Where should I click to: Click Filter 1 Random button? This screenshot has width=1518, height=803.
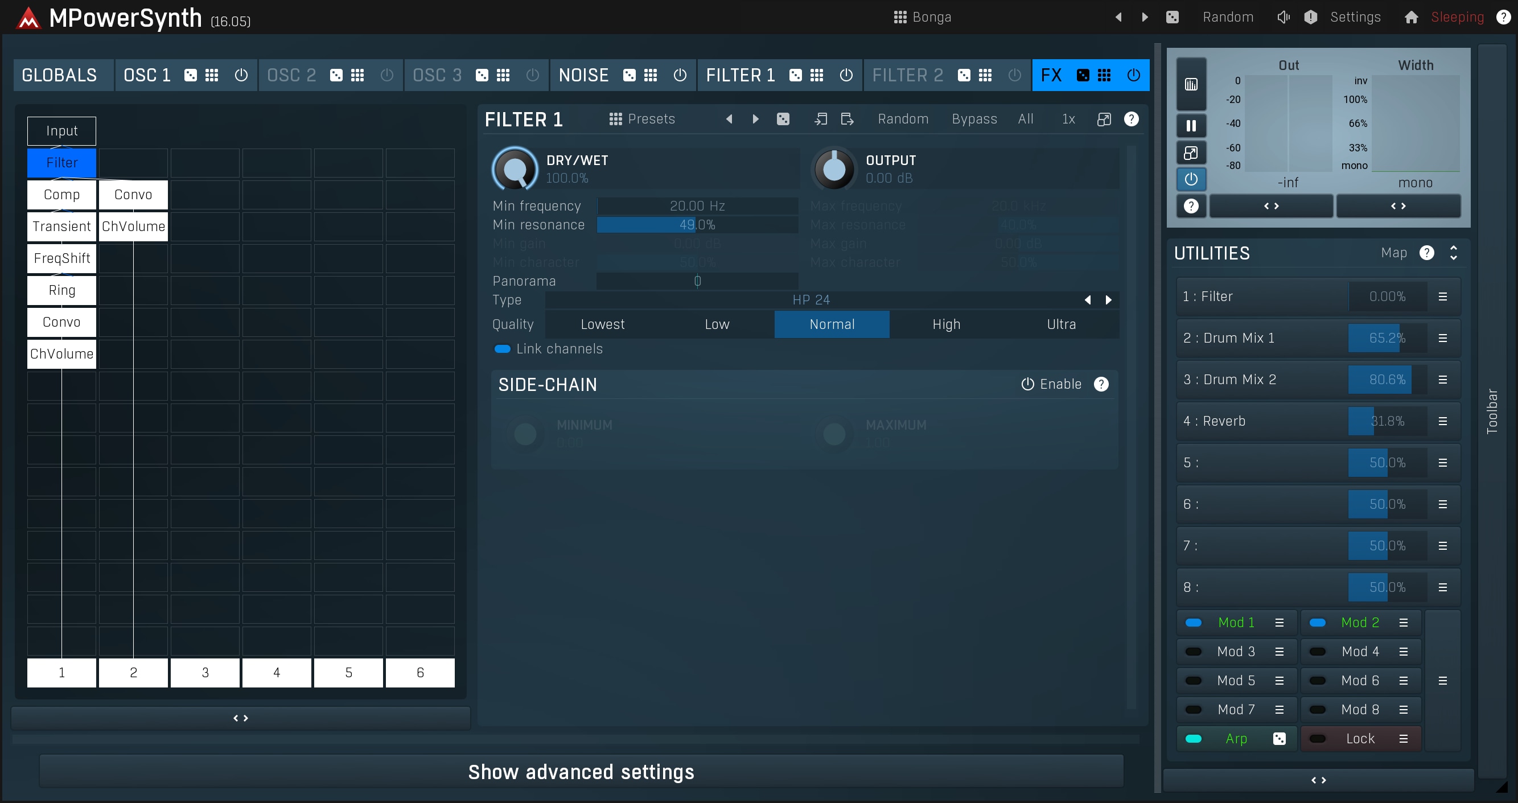[903, 119]
